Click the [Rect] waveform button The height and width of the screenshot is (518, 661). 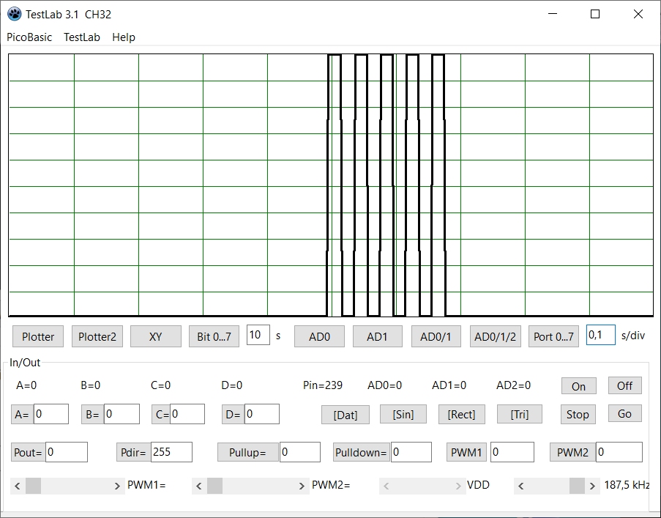tap(461, 414)
